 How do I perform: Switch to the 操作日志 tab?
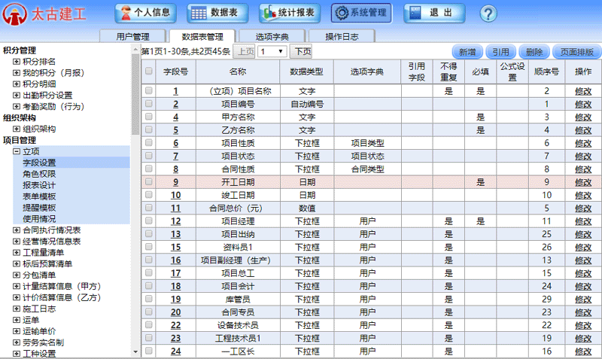(342, 36)
